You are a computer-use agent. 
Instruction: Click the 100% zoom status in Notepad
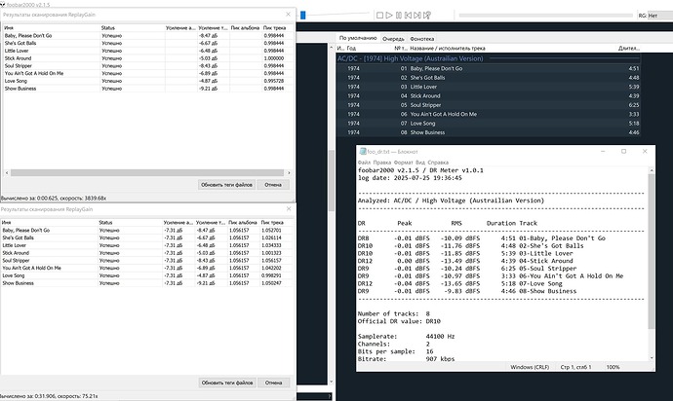(x=613, y=367)
